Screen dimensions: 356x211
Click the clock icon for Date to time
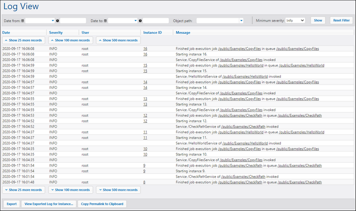click(x=140, y=21)
